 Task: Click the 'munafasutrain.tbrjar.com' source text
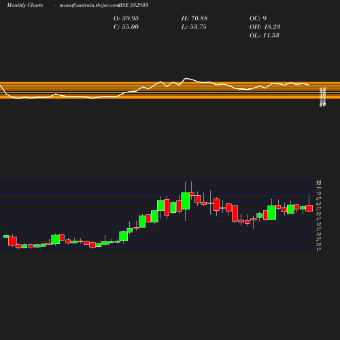tap(89, 5)
